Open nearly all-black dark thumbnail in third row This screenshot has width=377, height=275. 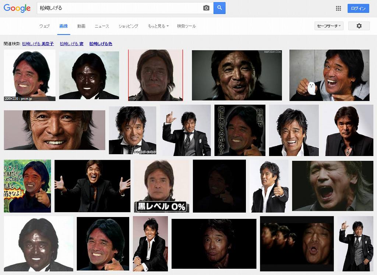coord(219,186)
